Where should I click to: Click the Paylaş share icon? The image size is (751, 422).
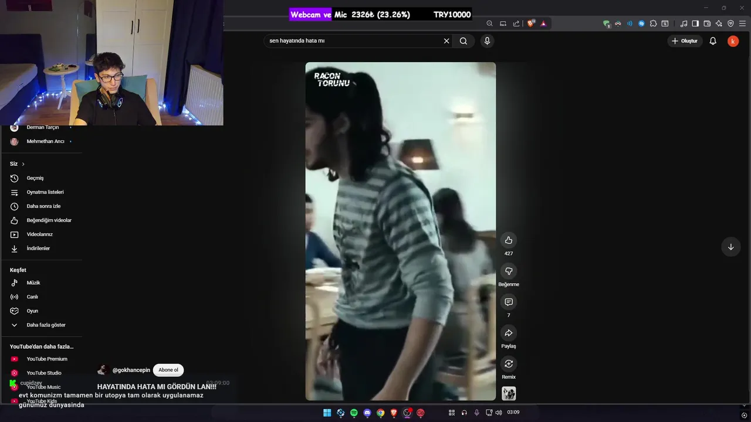(x=509, y=333)
